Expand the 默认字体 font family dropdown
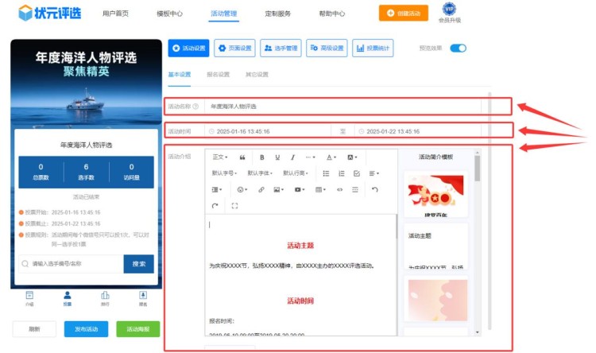The width and height of the screenshot is (596, 353). (x=261, y=173)
